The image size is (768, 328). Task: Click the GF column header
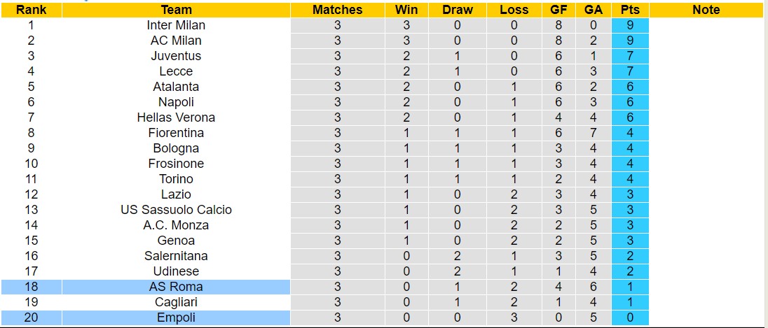(558, 10)
